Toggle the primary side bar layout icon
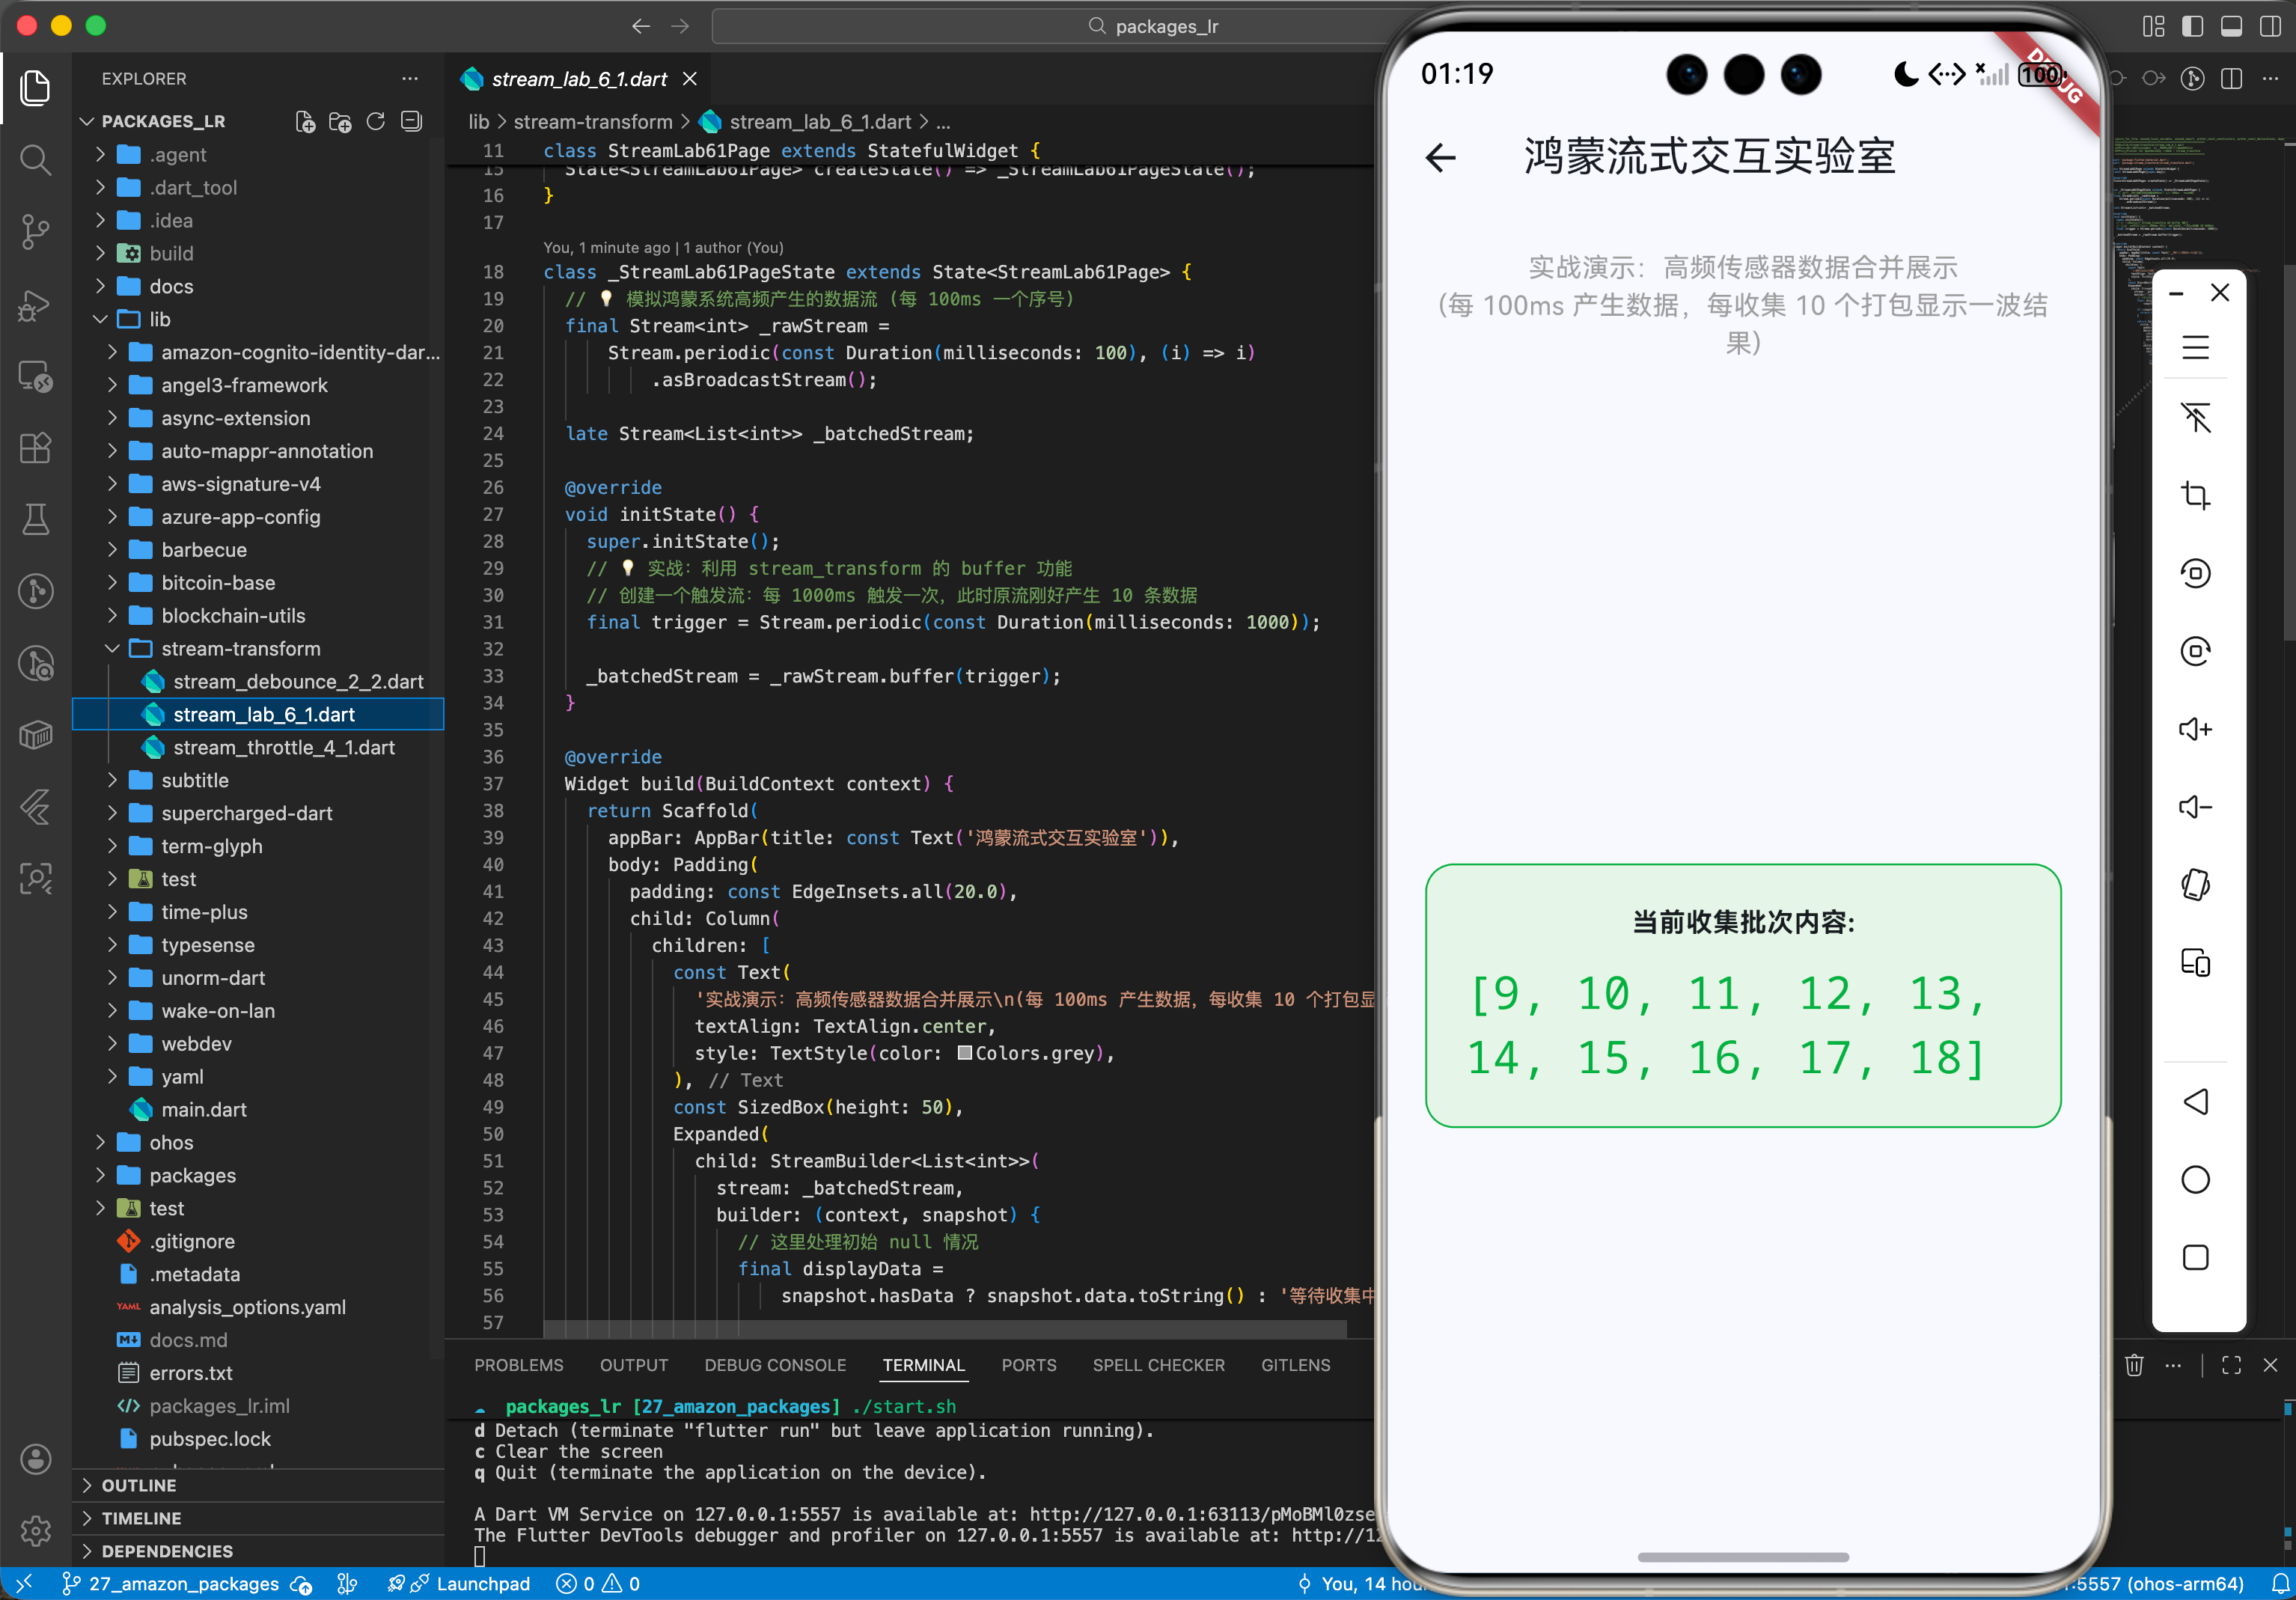The width and height of the screenshot is (2296, 1600). [x=2192, y=26]
